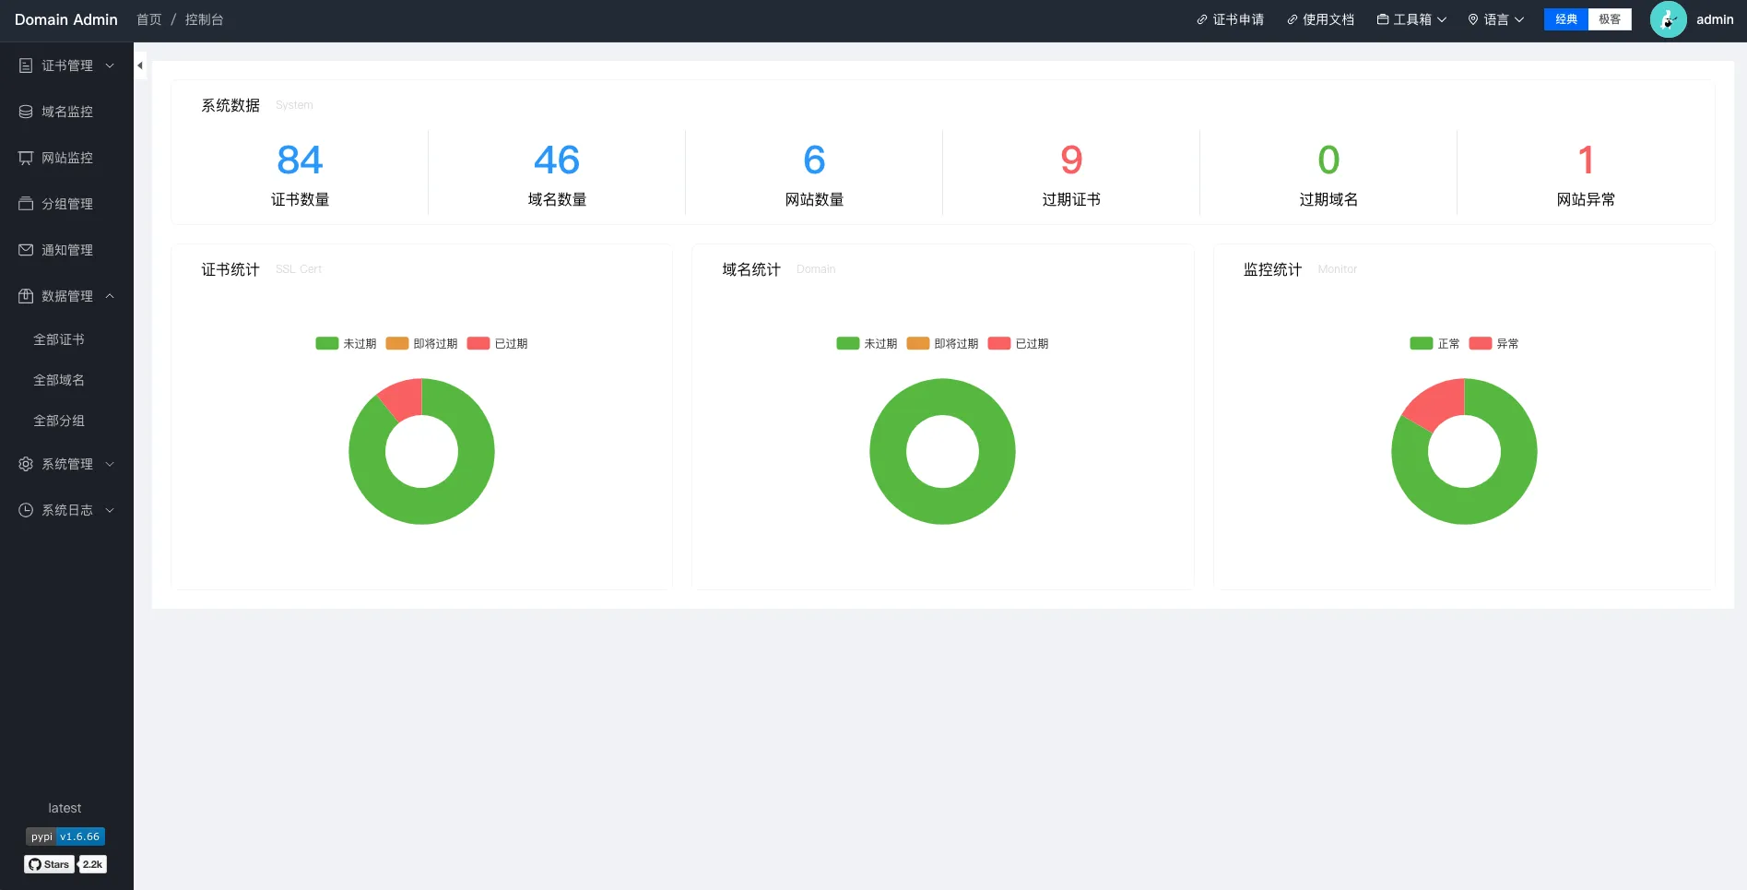Click the 域名监控 database icon
Image resolution: width=1747 pixels, height=890 pixels.
pyautogui.click(x=26, y=112)
